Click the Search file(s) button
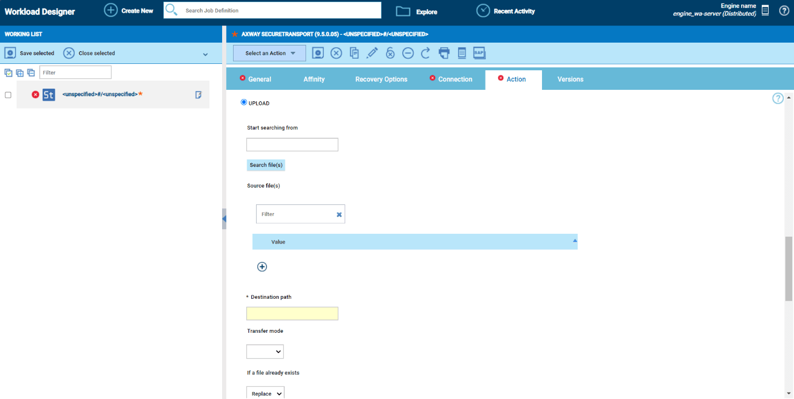Viewport: 794px width, 399px height. click(266, 165)
